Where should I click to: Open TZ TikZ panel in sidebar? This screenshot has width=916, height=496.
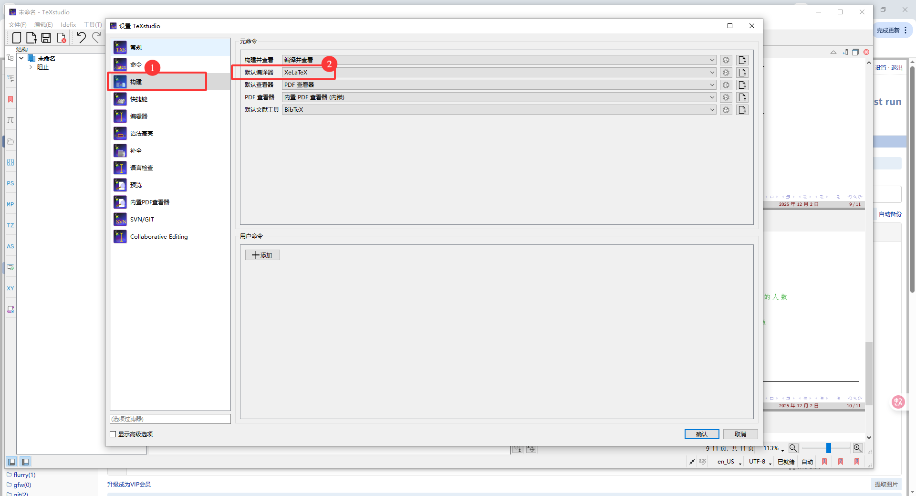tap(10, 225)
